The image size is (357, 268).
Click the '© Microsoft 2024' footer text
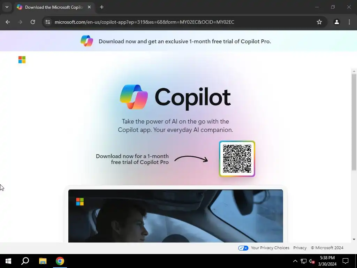[327, 248]
